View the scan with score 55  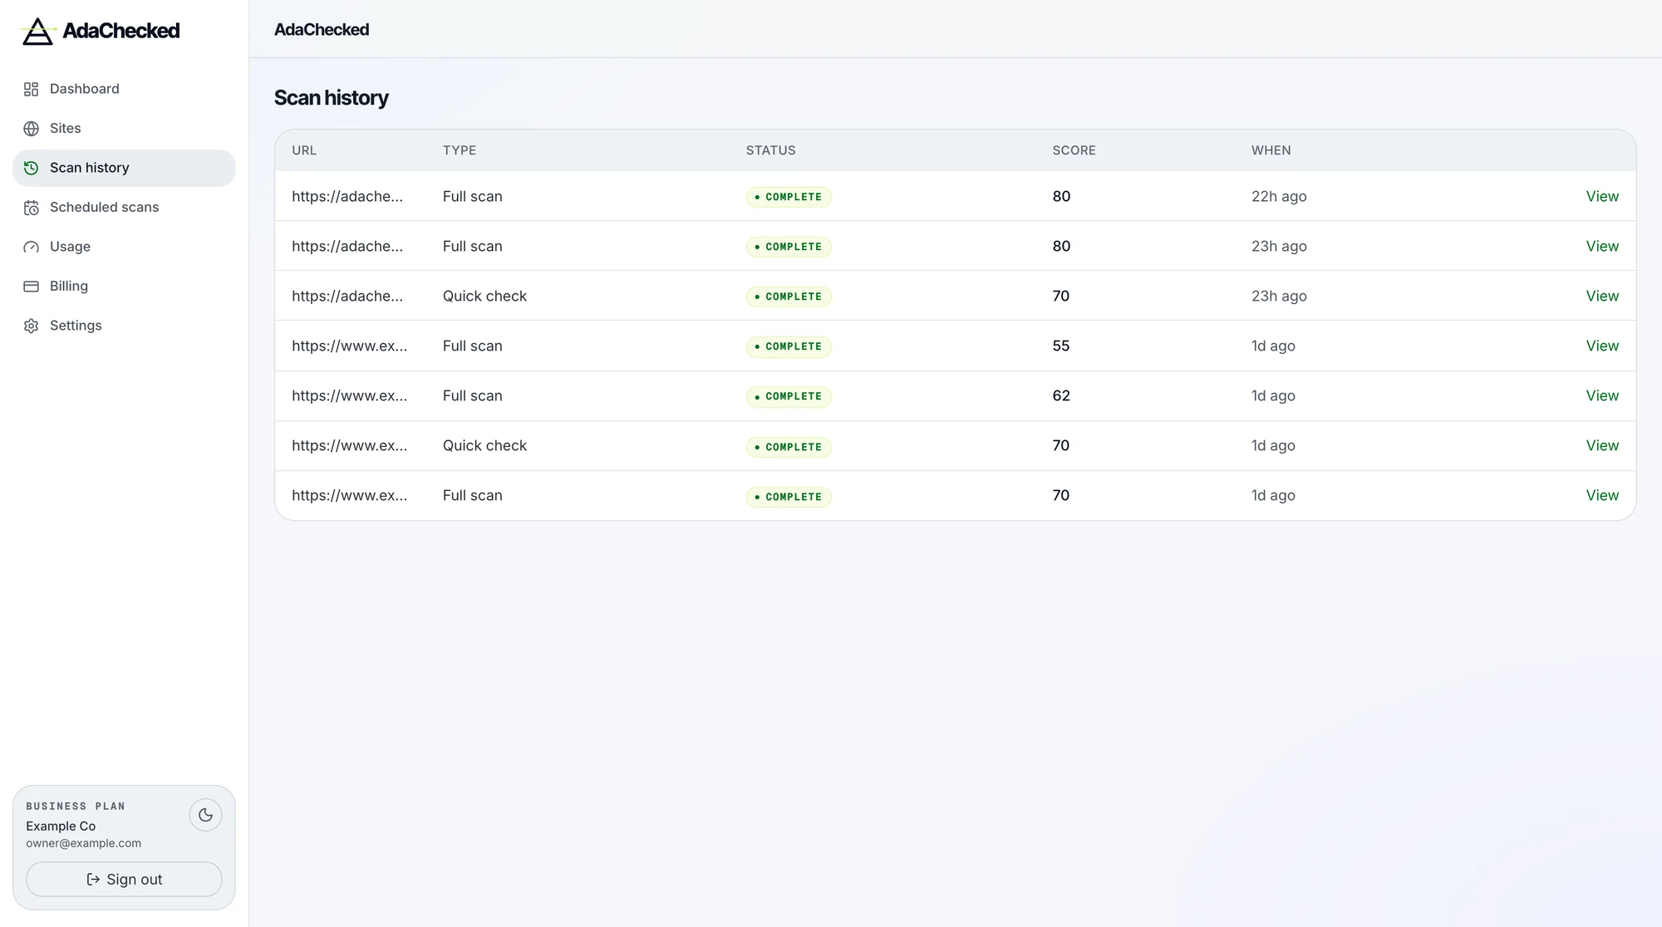tap(1602, 346)
